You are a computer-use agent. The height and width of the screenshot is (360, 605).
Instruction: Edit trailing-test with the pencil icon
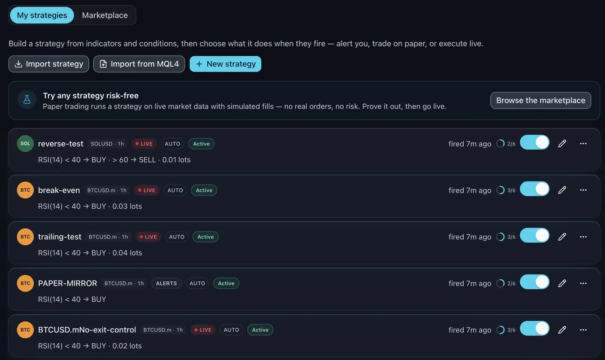[x=562, y=237]
